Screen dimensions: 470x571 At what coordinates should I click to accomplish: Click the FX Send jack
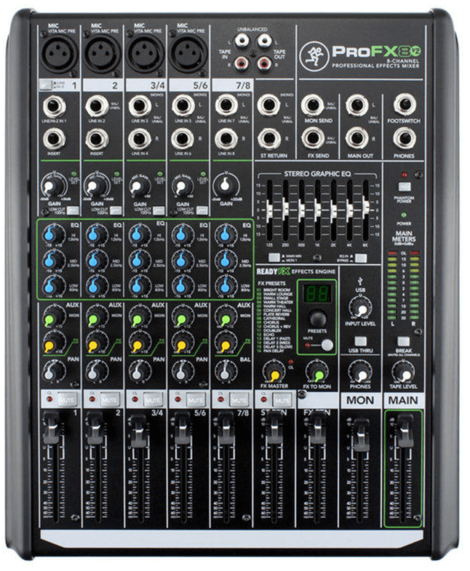(312, 138)
